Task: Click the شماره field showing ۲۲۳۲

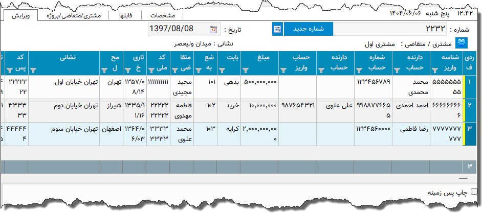Action: click(x=390, y=29)
